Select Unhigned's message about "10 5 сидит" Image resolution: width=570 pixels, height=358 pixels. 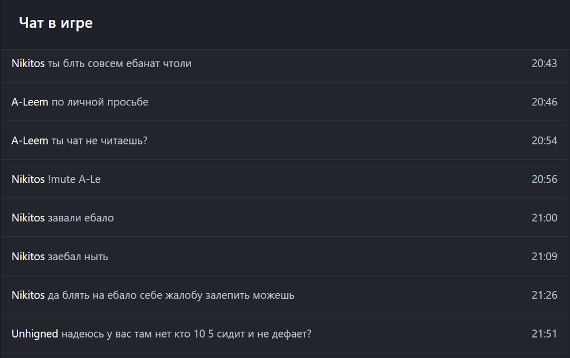pos(186,334)
